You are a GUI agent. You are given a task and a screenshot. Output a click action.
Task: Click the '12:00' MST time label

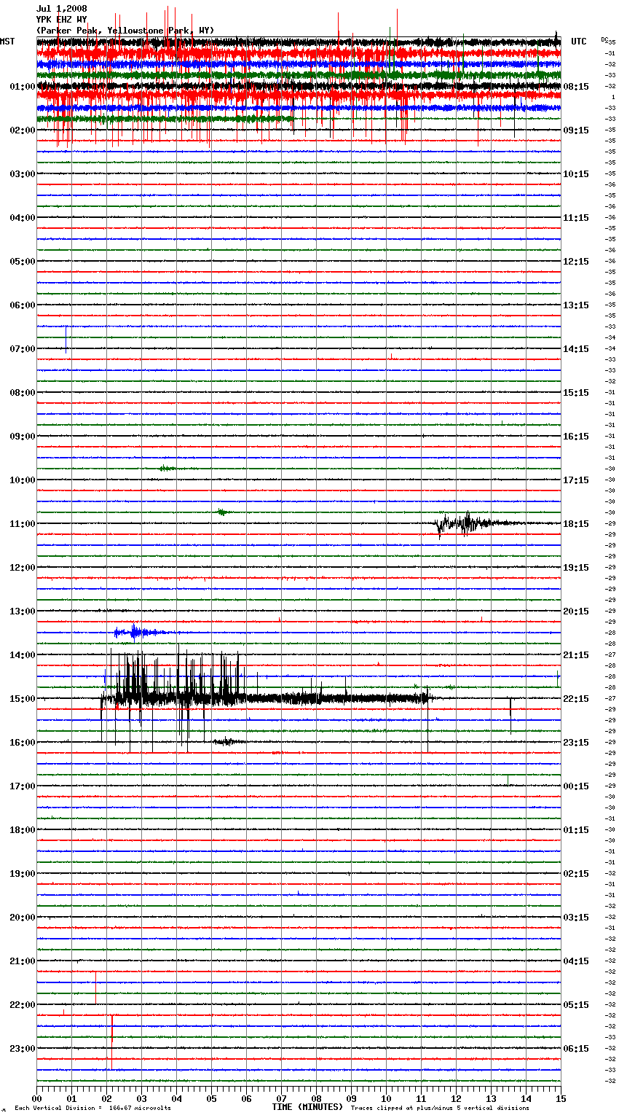click(x=22, y=568)
